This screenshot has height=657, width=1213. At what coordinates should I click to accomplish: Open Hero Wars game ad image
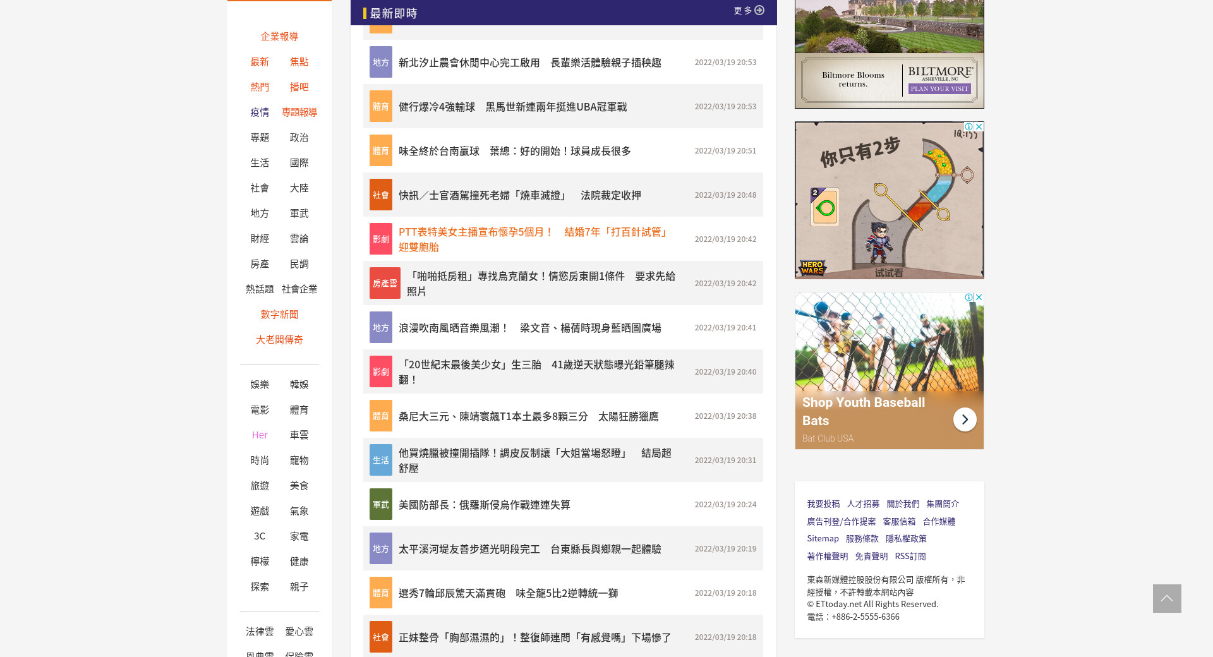pos(889,202)
